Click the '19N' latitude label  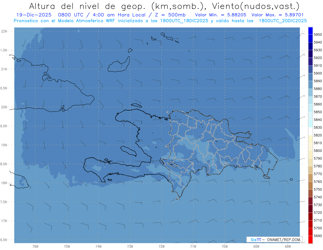4,145
